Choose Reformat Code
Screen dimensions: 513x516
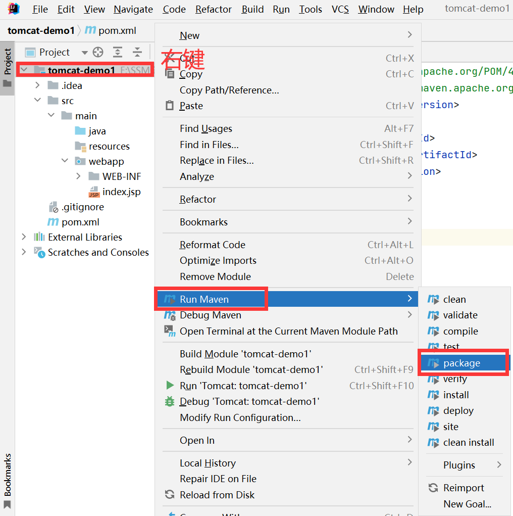pos(288,245)
